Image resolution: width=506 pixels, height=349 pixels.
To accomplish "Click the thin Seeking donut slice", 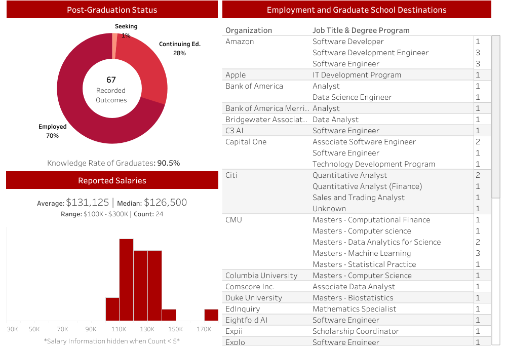I will (114, 46).
